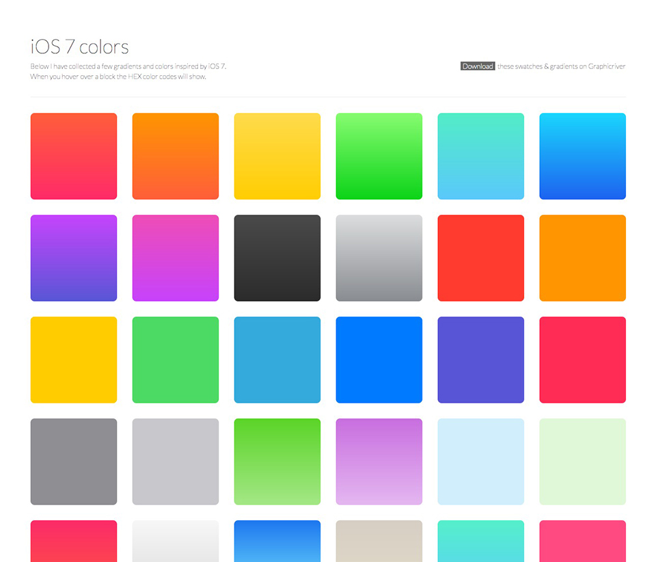Select the pale light blue swatch
Image resolution: width=656 pixels, height=562 pixels.
tap(480, 461)
